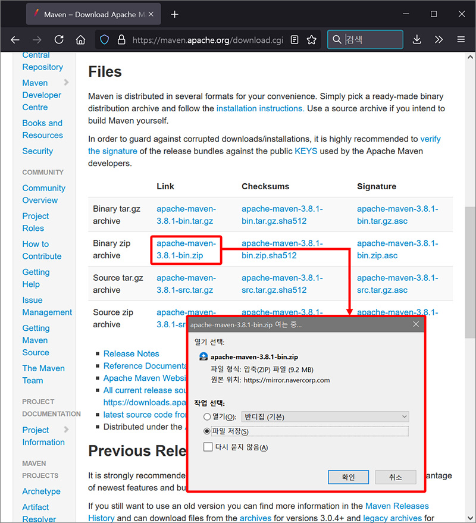Screen dimensions: 476x523
Task: Click the browser forward arrow
Action: pos(37,40)
